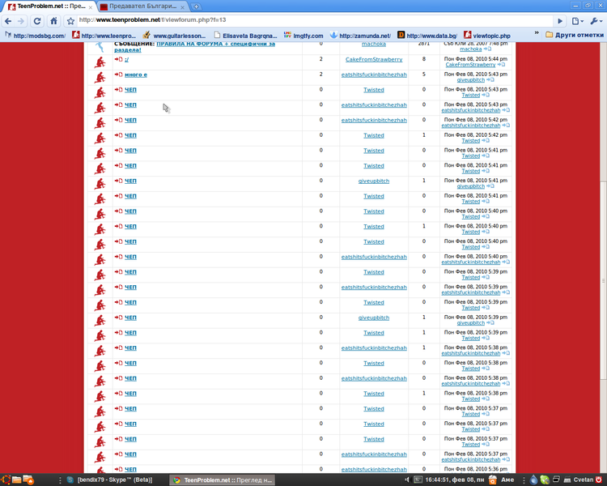Switch to bendix79 Skype taskbar window

110,480
